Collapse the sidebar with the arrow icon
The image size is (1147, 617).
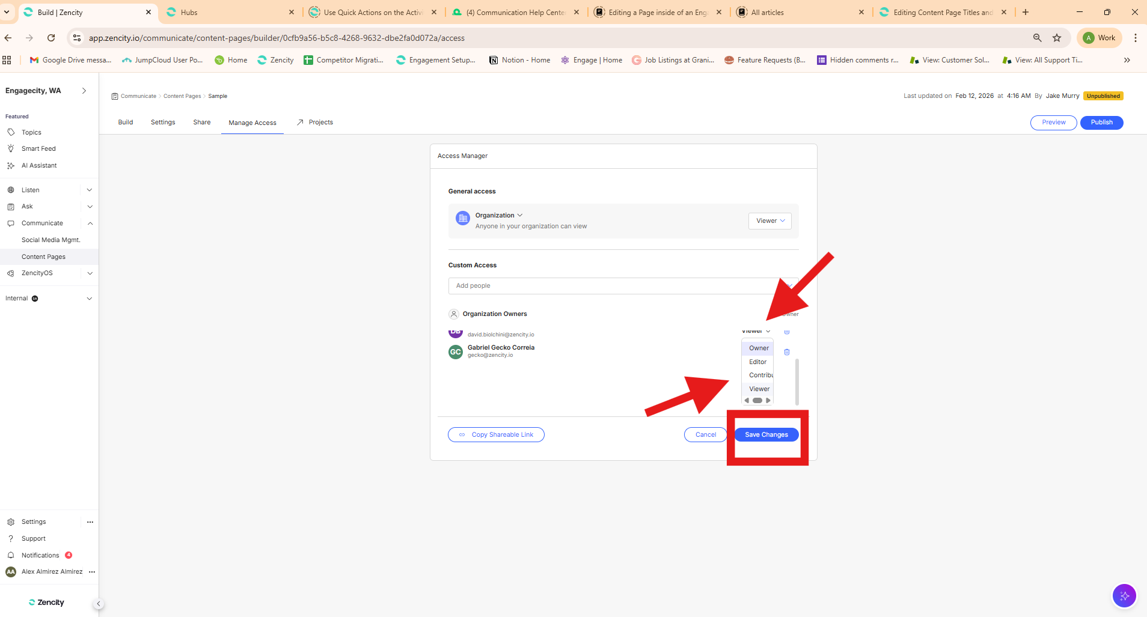coord(99,604)
